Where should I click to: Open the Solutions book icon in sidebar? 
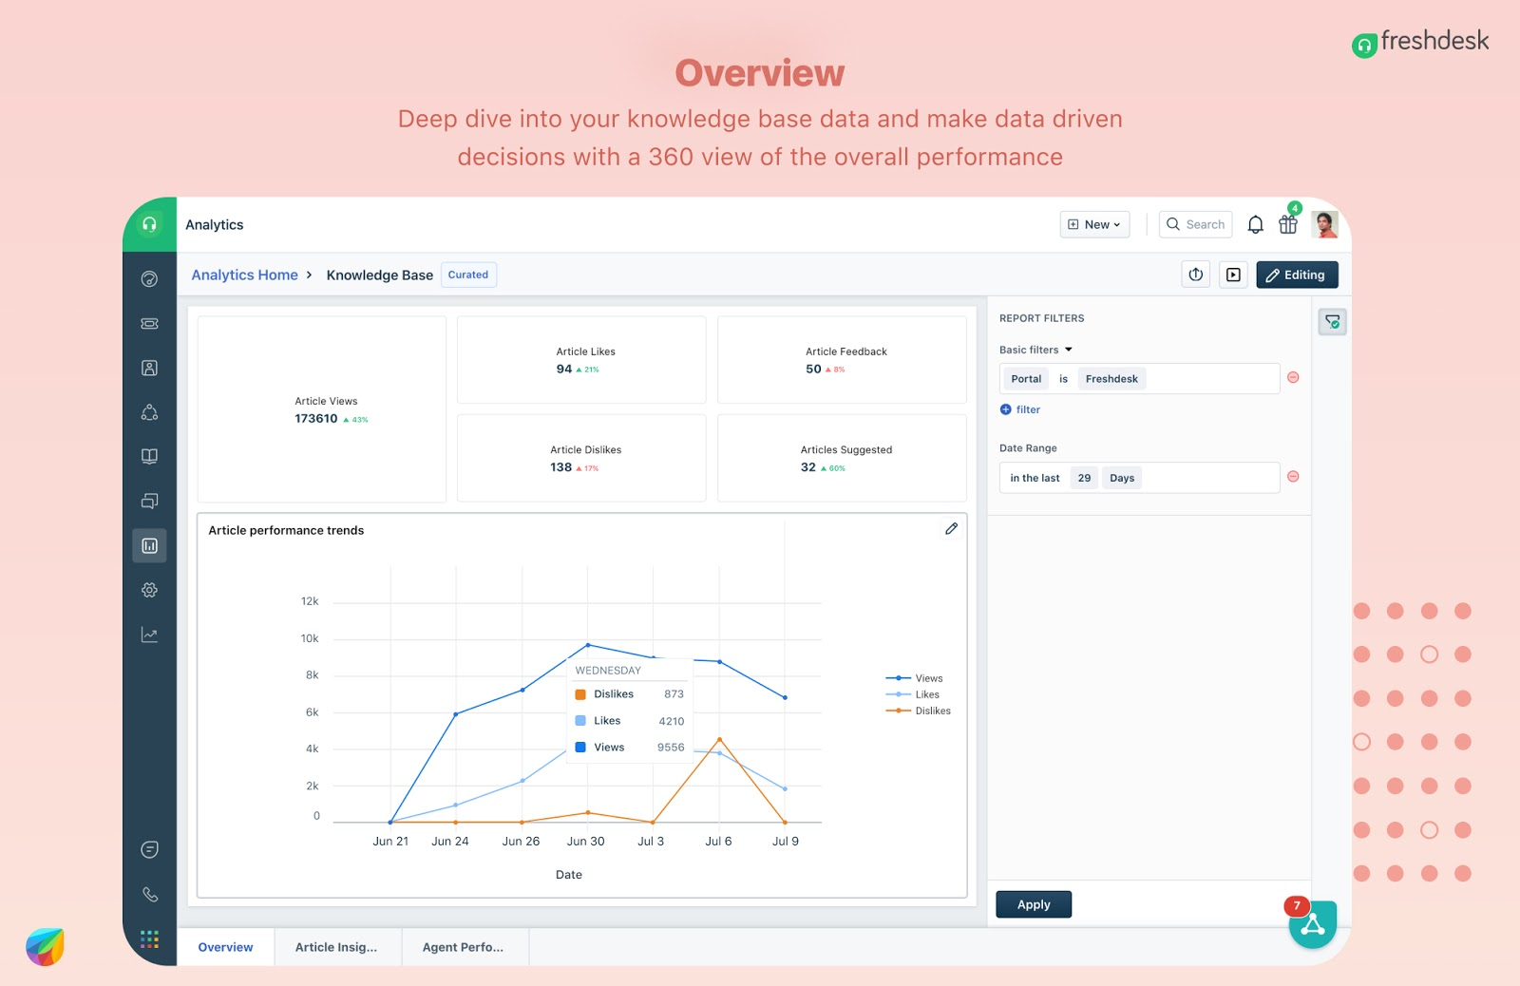[x=149, y=457]
